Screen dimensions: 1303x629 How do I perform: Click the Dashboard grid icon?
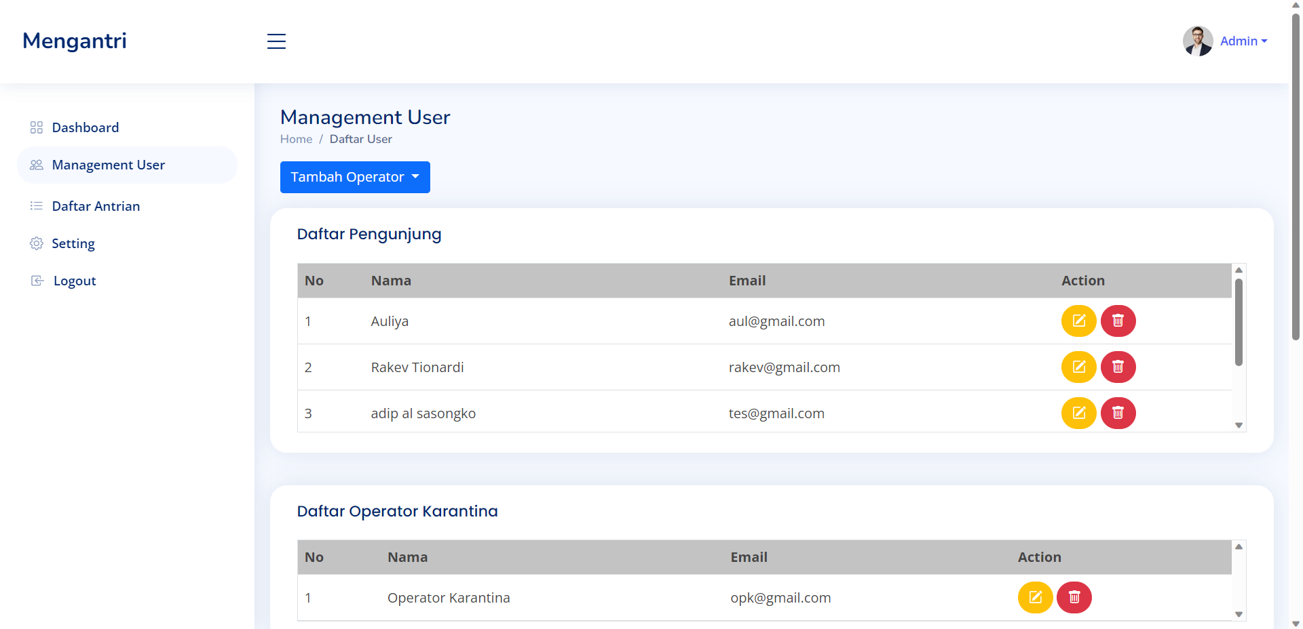pos(37,127)
